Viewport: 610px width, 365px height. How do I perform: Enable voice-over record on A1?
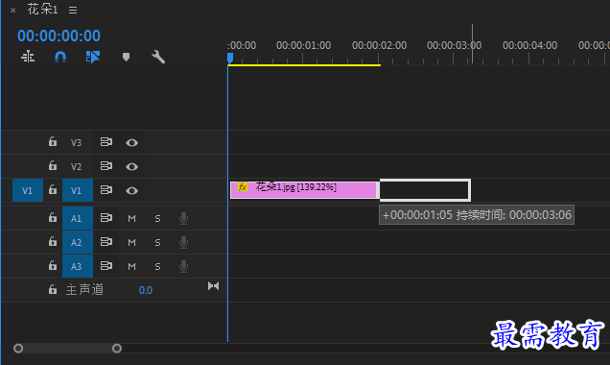183,219
